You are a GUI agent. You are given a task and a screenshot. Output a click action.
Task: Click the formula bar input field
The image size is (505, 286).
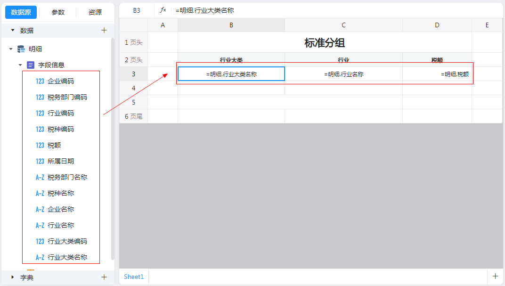coord(330,10)
